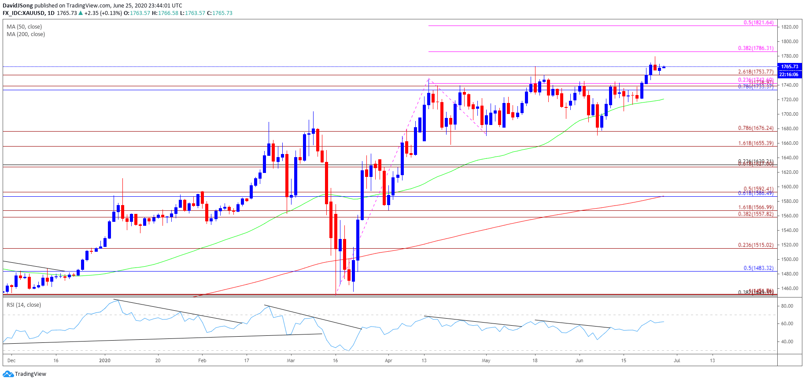This screenshot has width=805, height=382.
Task: Select the FX_IDC:XAUUSD symbol label
Action: [23, 13]
